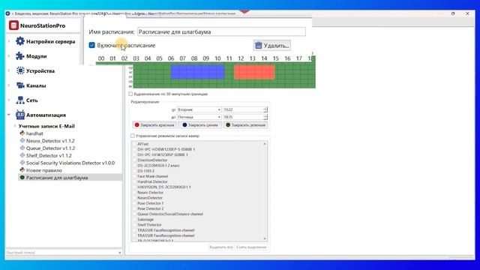Check the Pose Detector 1 checkbox

(x=134, y=203)
